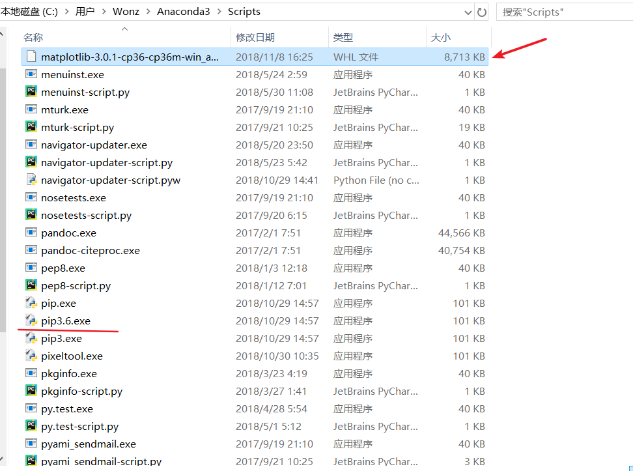Select the file named pyami_sendmail.exe
633x471 pixels.
pyautogui.click(x=89, y=444)
